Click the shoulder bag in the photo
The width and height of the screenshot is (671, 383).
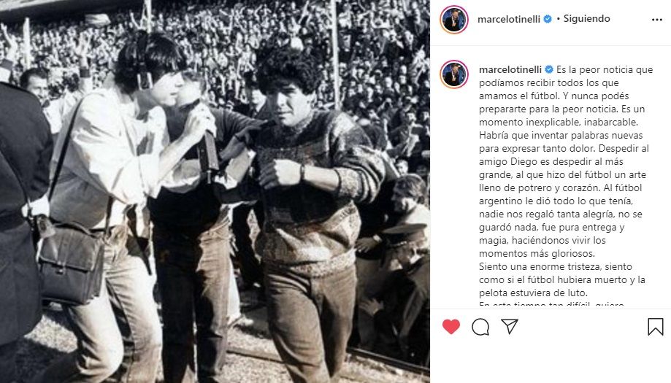pyautogui.click(x=71, y=262)
